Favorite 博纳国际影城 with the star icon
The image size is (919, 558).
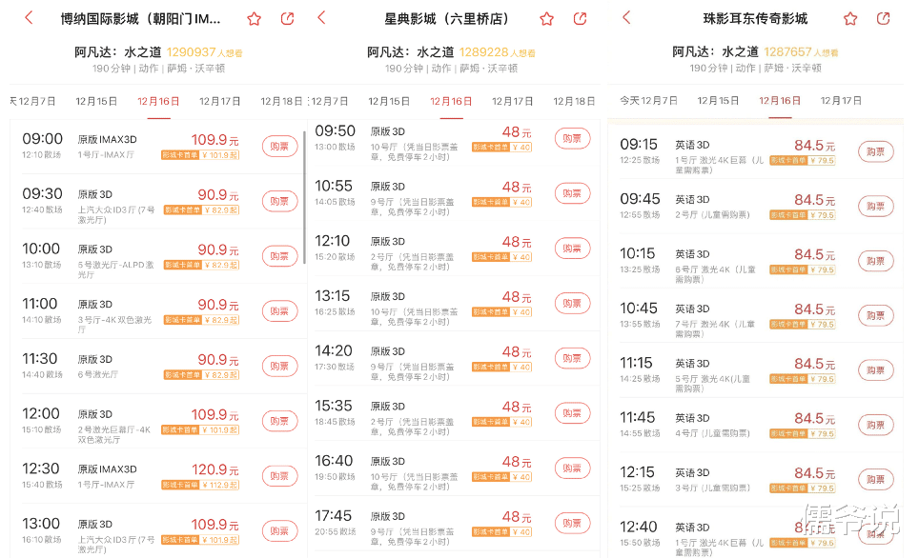(254, 19)
